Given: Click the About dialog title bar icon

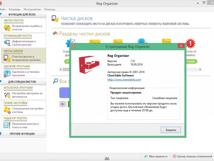Looking at the screenshot, I should pos(73,46).
